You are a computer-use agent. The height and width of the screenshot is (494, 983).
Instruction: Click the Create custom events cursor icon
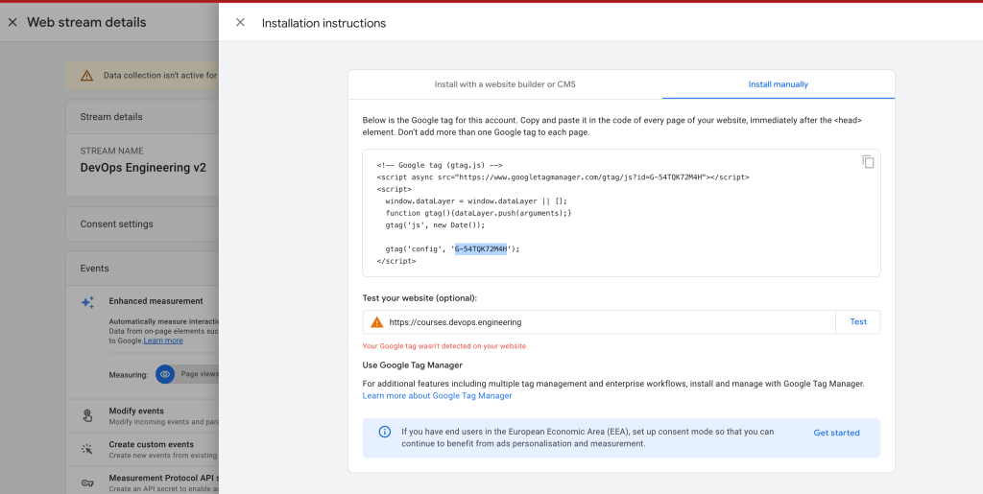click(x=87, y=449)
